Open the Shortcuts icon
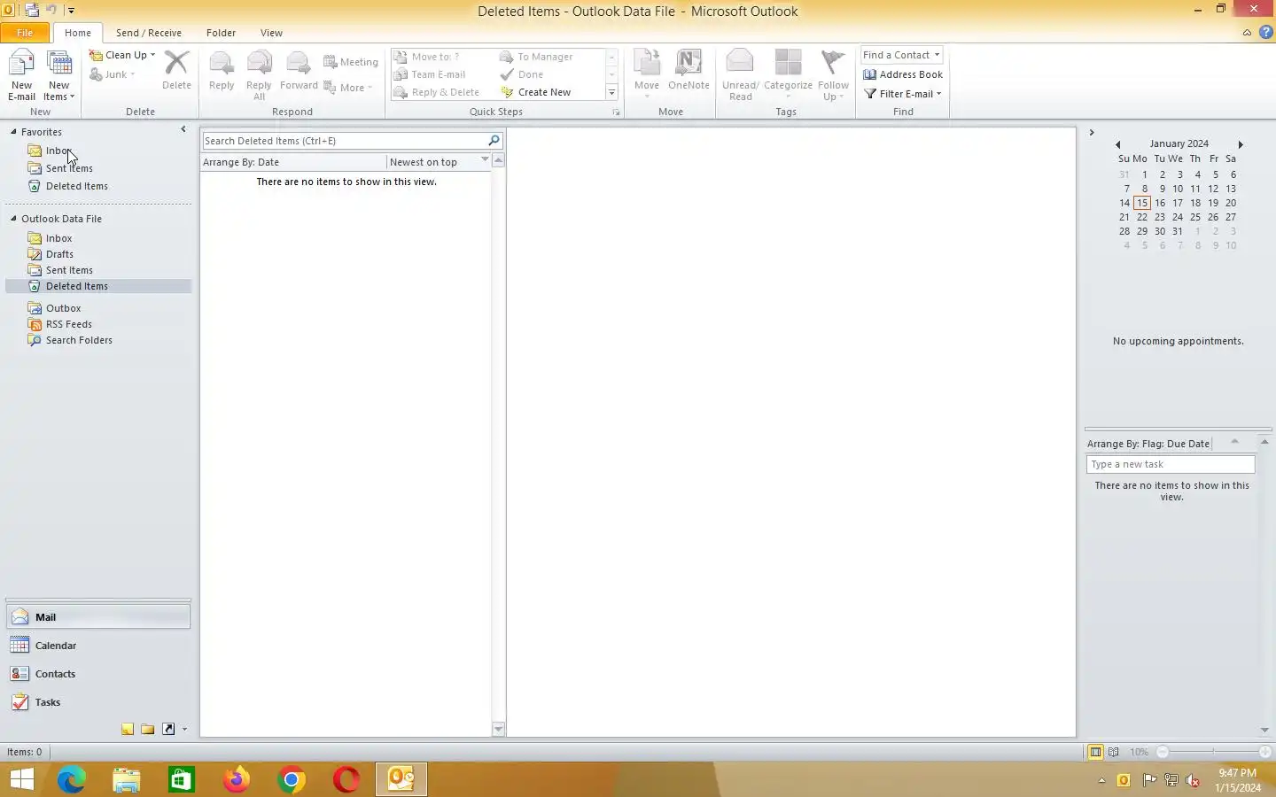This screenshot has width=1276, height=797. (168, 729)
